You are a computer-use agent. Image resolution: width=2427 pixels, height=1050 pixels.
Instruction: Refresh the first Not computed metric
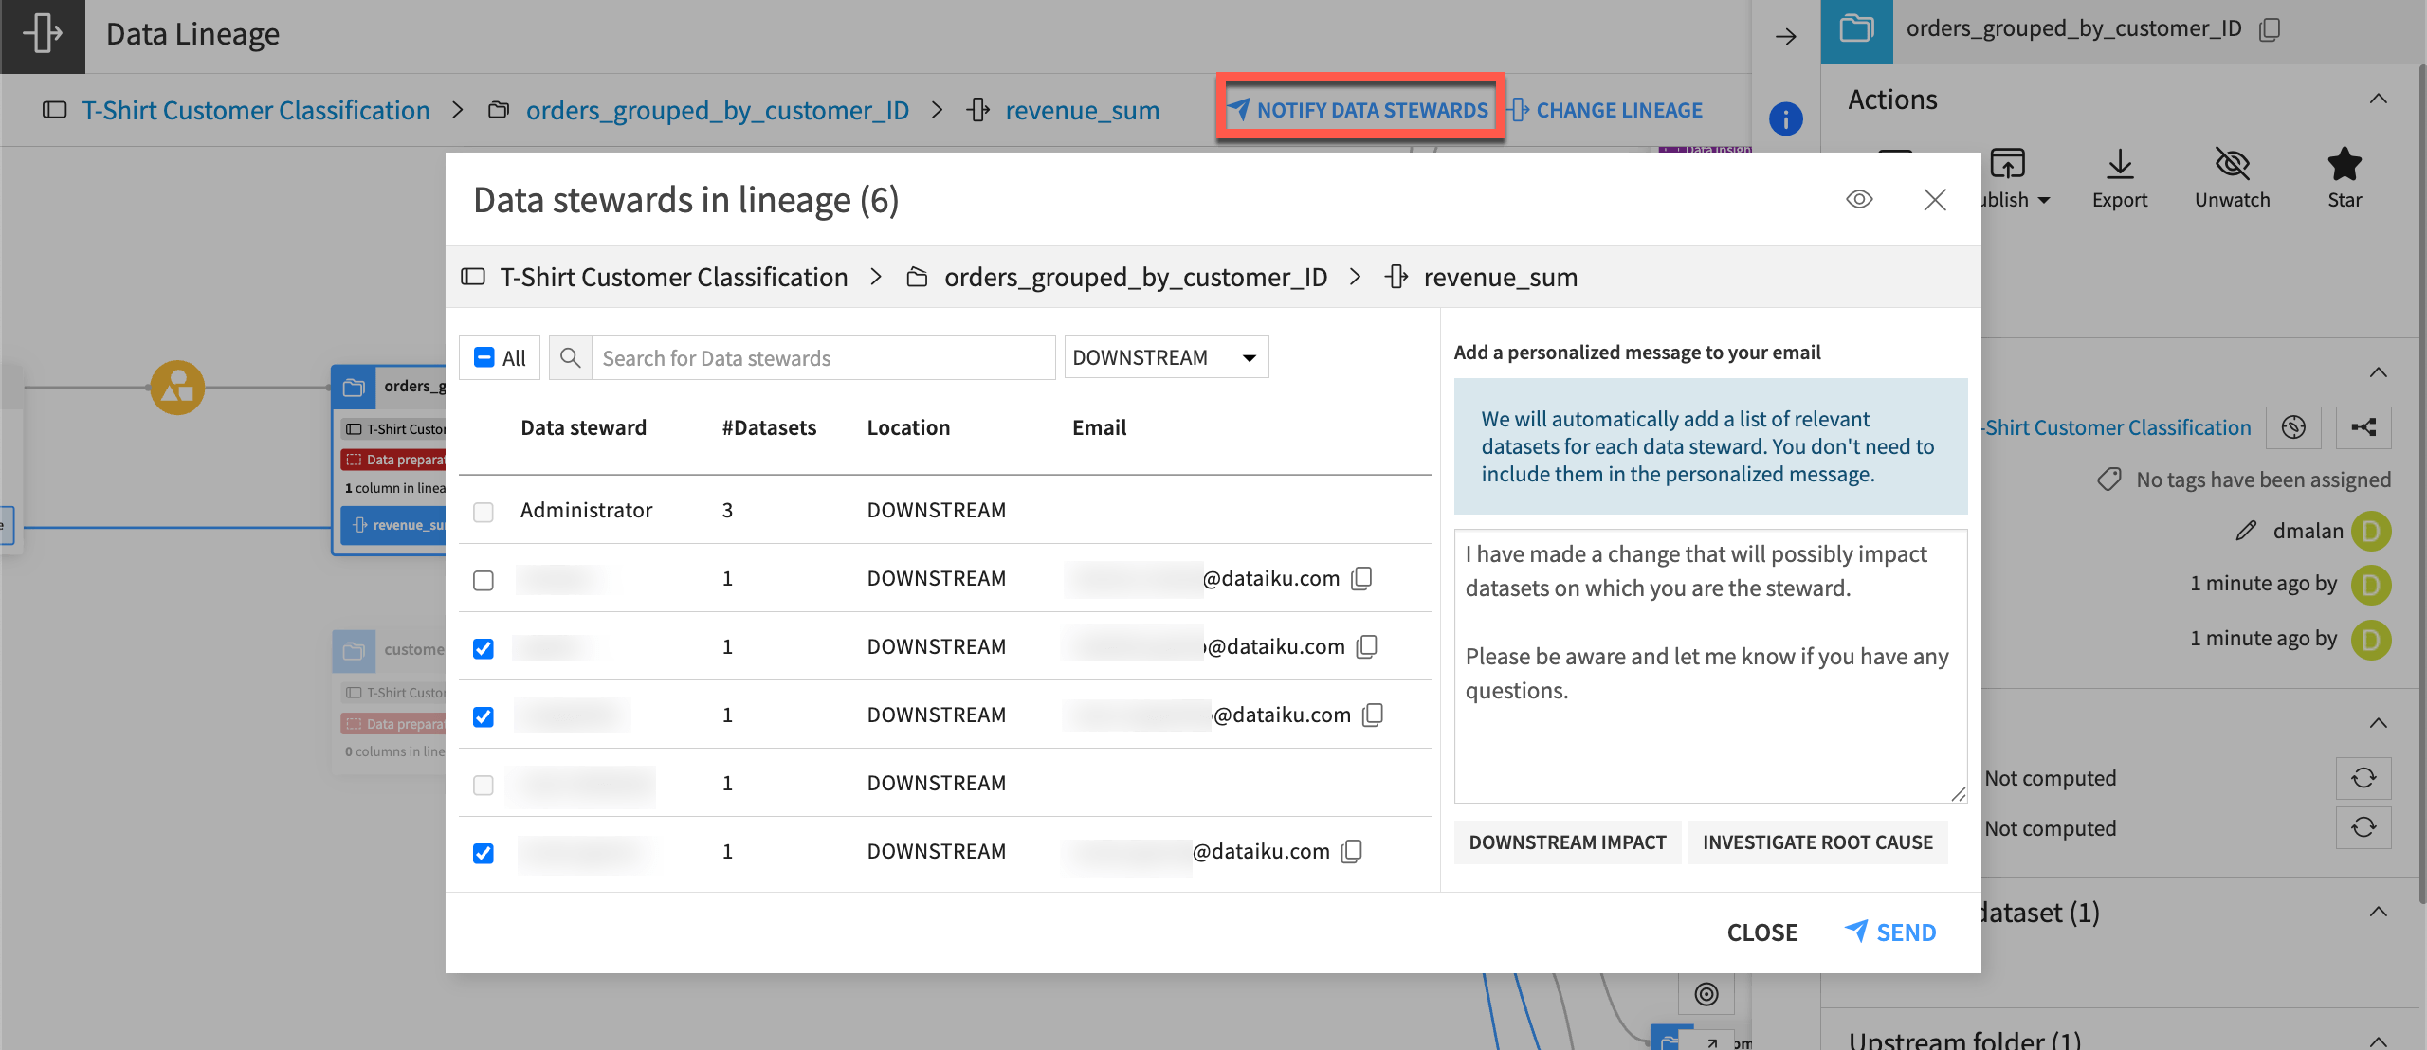point(2363,777)
